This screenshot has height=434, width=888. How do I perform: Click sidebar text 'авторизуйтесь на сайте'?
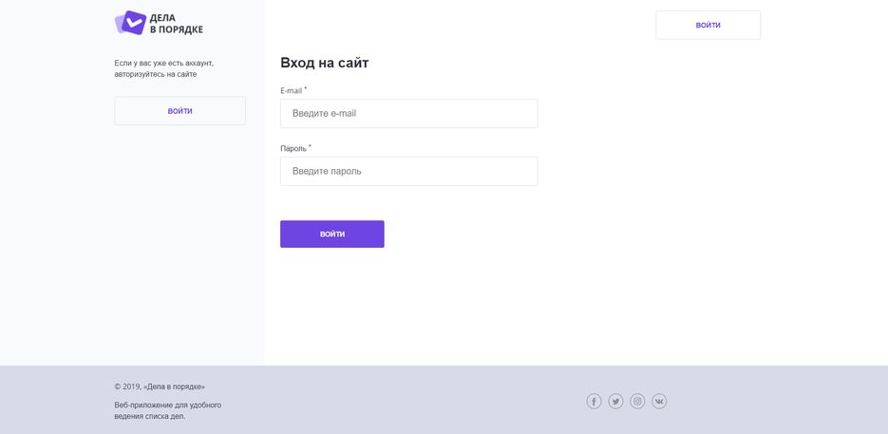156,74
